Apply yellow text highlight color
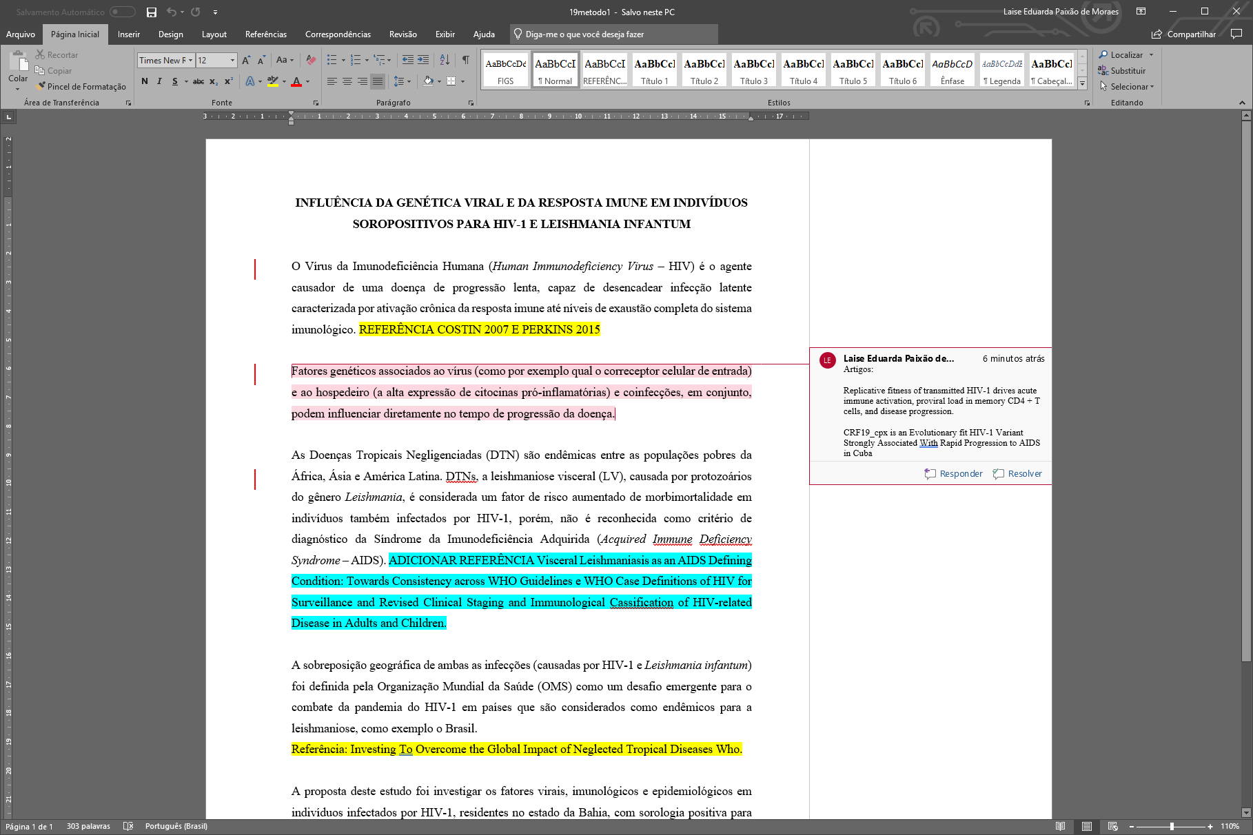The width and height of the screenshot is (1253, 835). tap(273, 81)
